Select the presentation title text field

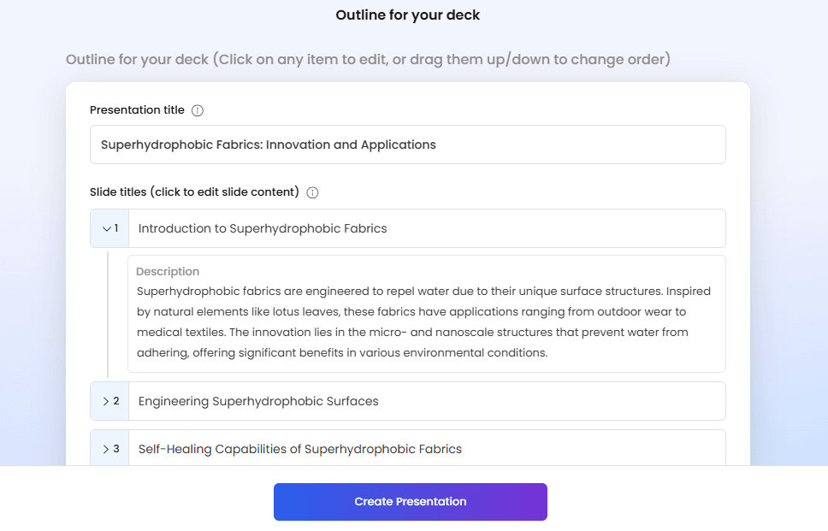click(x=408, y=145)
